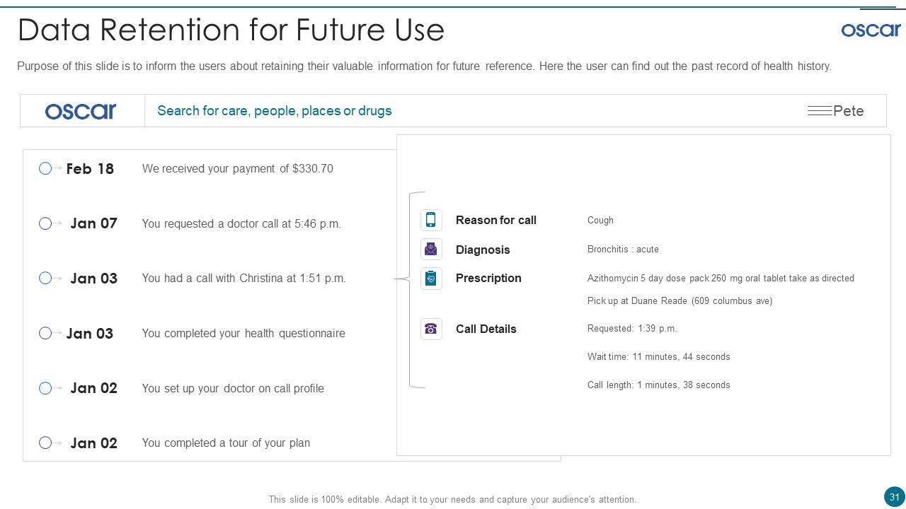The image size is (906, 509).
Task: Click the clipboard icon next to Prescription
Action: tap(431, 279)
